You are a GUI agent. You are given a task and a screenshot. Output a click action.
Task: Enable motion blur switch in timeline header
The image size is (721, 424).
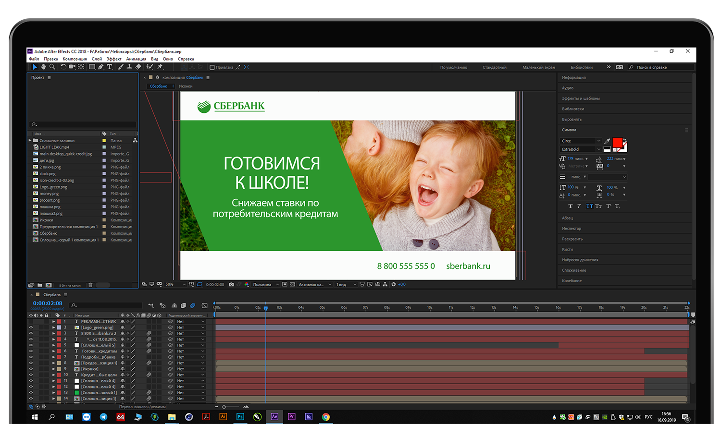pos(192,305)
